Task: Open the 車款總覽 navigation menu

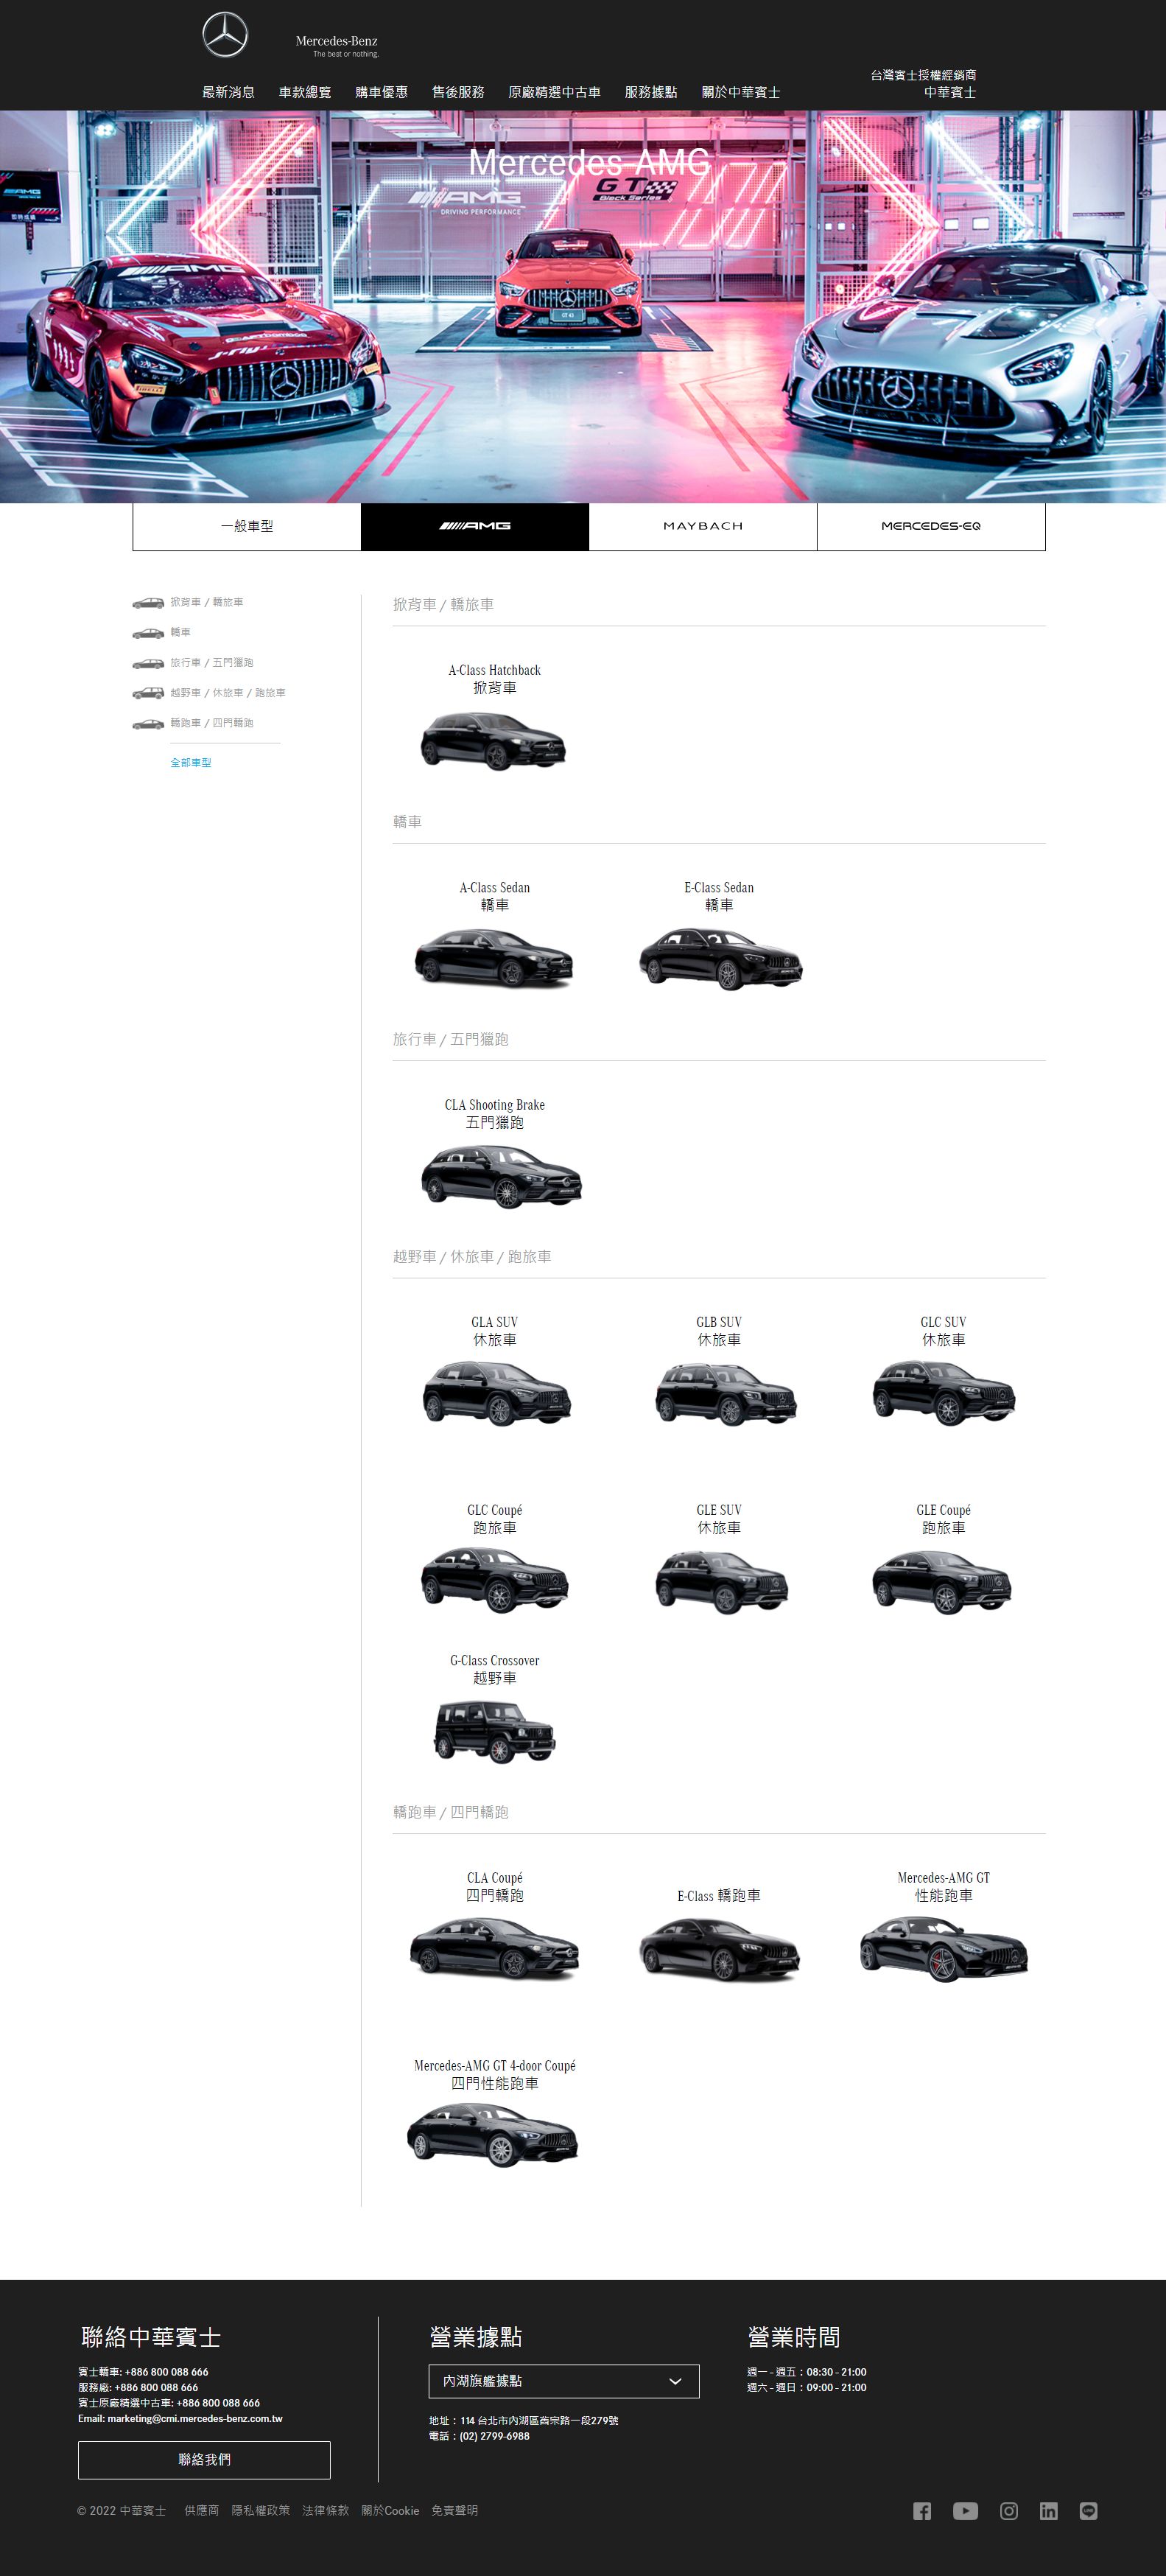Action: [305, 92]
